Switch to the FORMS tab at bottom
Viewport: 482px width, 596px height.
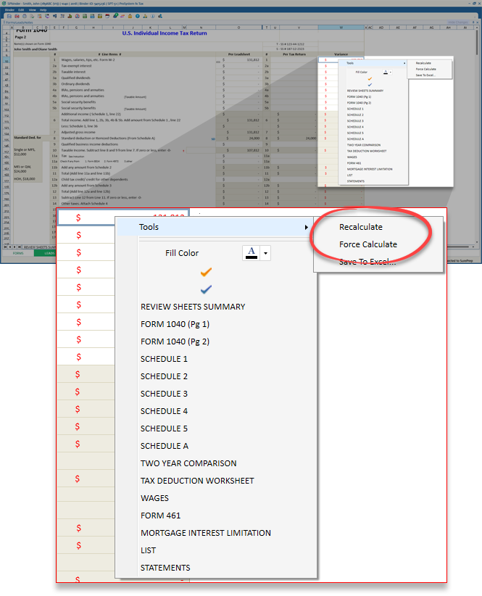(18, 253)
